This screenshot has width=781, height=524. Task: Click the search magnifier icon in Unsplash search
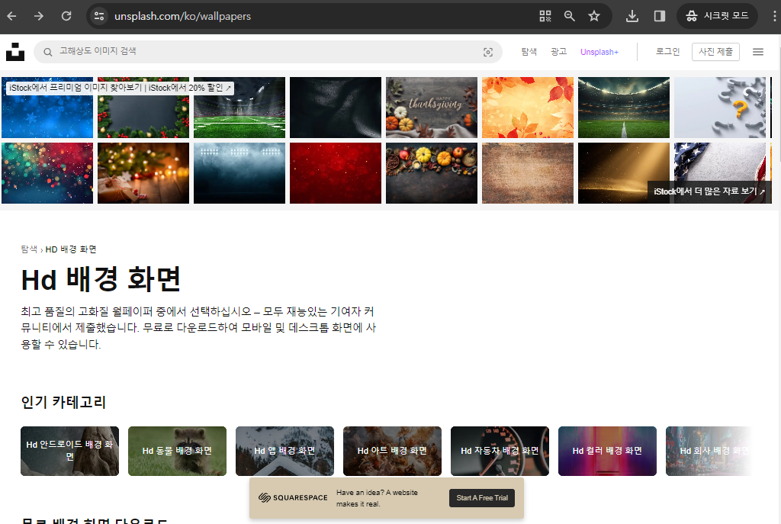48,52
